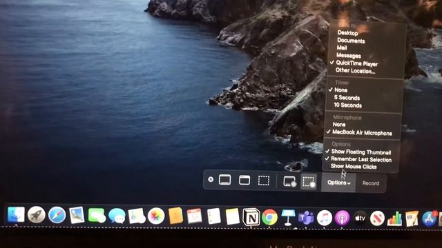The image size is (442, 248).
Task: Choose Desktop as save location
Action: (347, 33)
